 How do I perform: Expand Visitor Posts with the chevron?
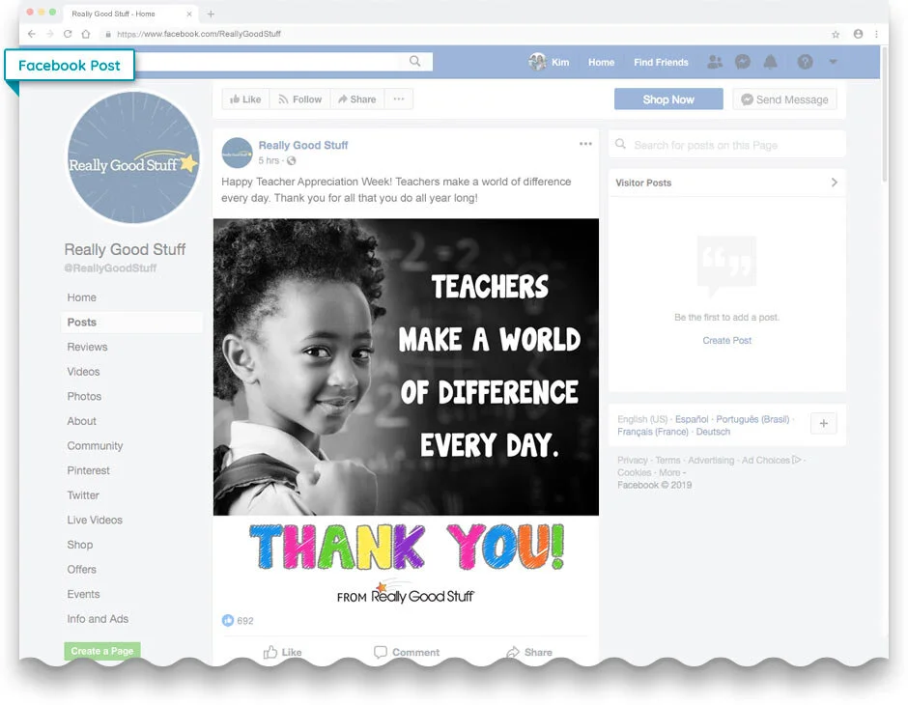click(834, 183)
